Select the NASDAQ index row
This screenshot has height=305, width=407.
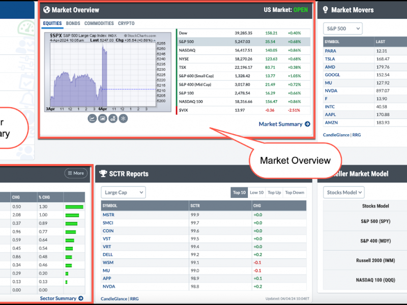pos(244,50)
